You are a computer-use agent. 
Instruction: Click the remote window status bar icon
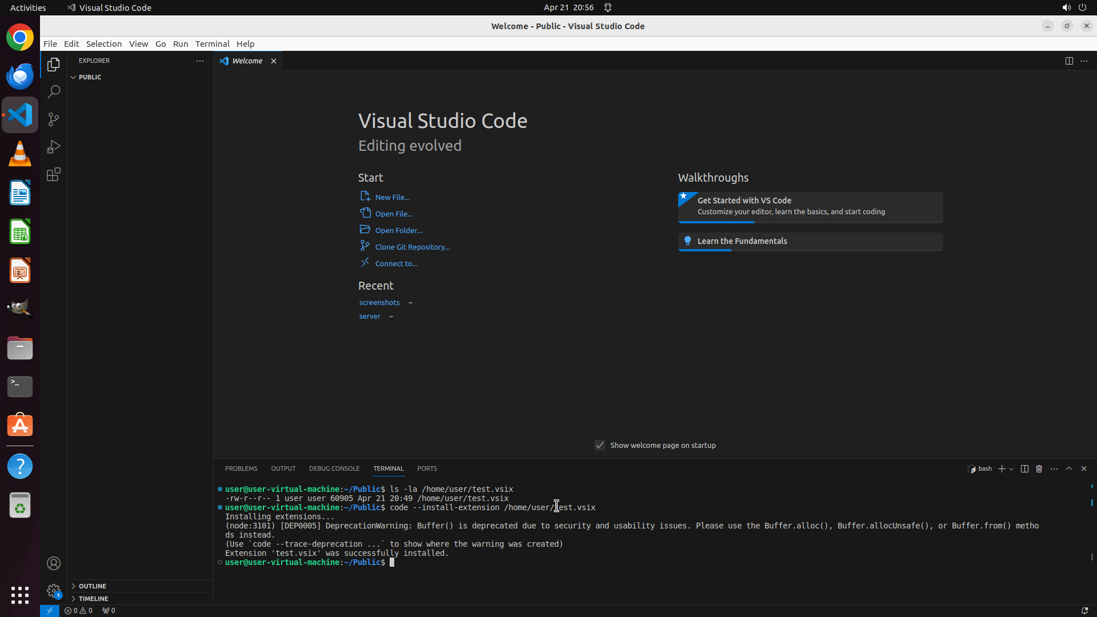pyautogui.click(x=50, y=610)
